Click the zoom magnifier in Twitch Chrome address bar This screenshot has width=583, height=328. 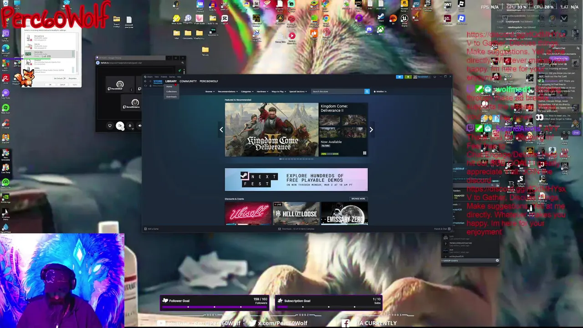183,63
